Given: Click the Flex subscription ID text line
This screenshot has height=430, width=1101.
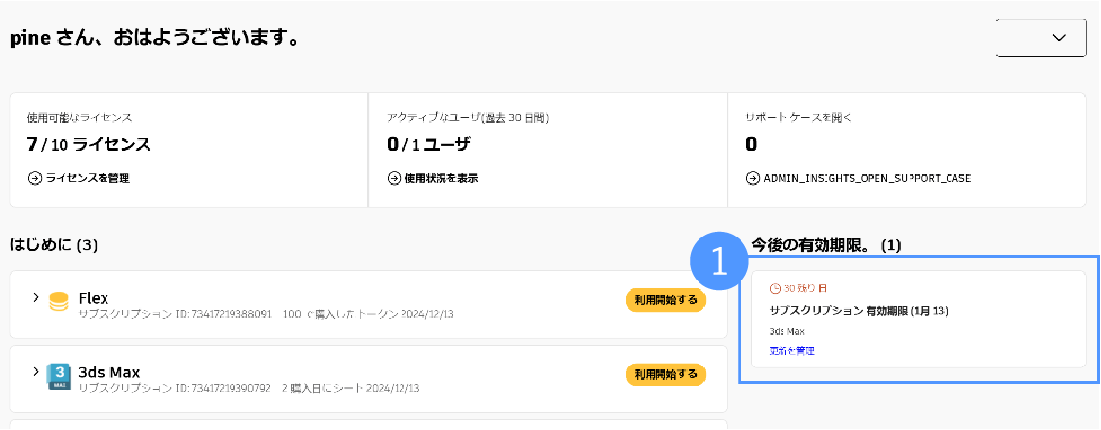Looking at the screenshot, I should [266, 314].
